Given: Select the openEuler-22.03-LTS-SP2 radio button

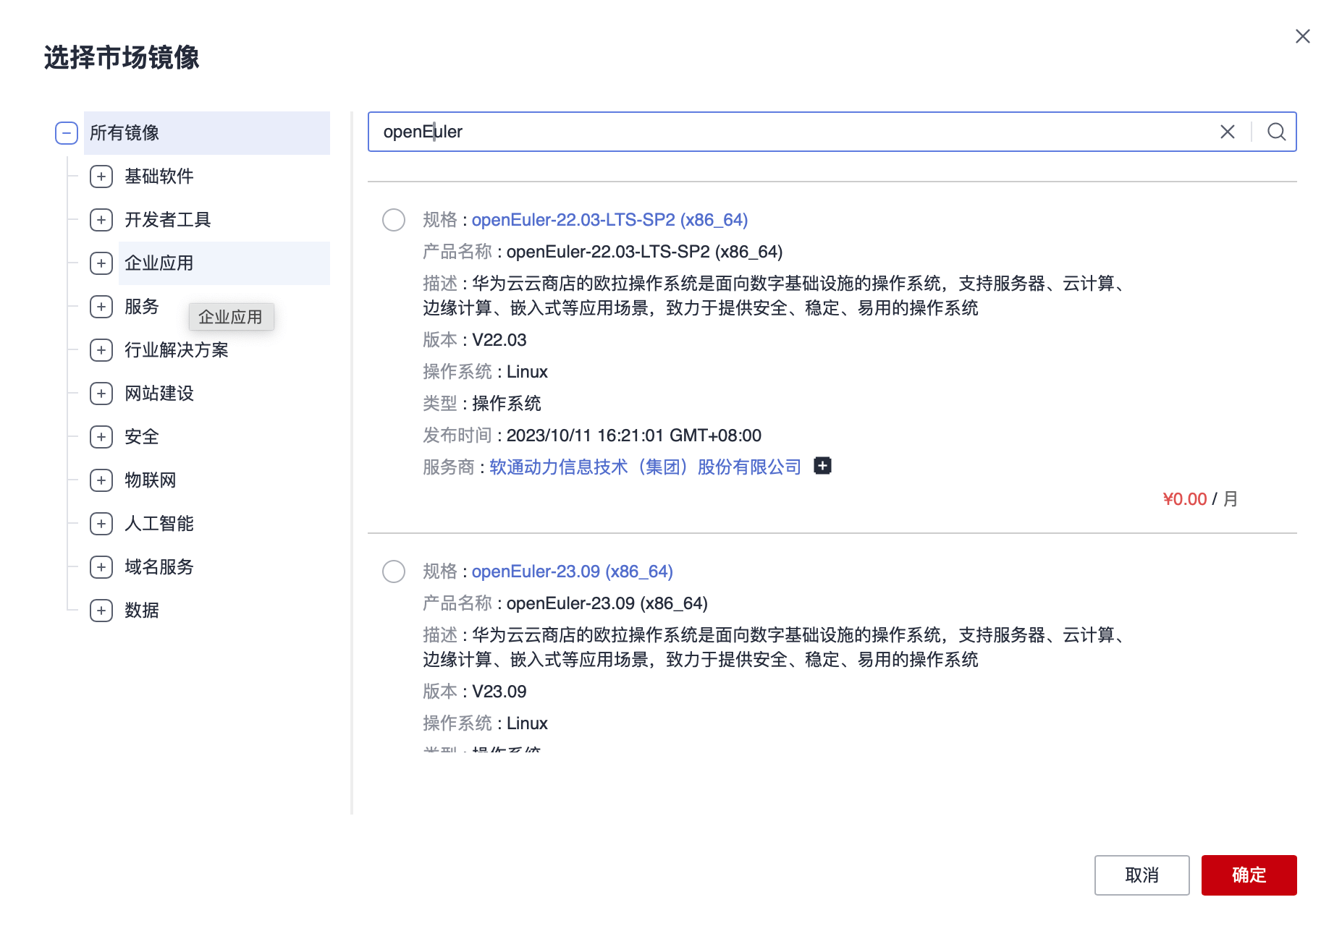Looking at the screenshot, I should (x=394, y=220).
